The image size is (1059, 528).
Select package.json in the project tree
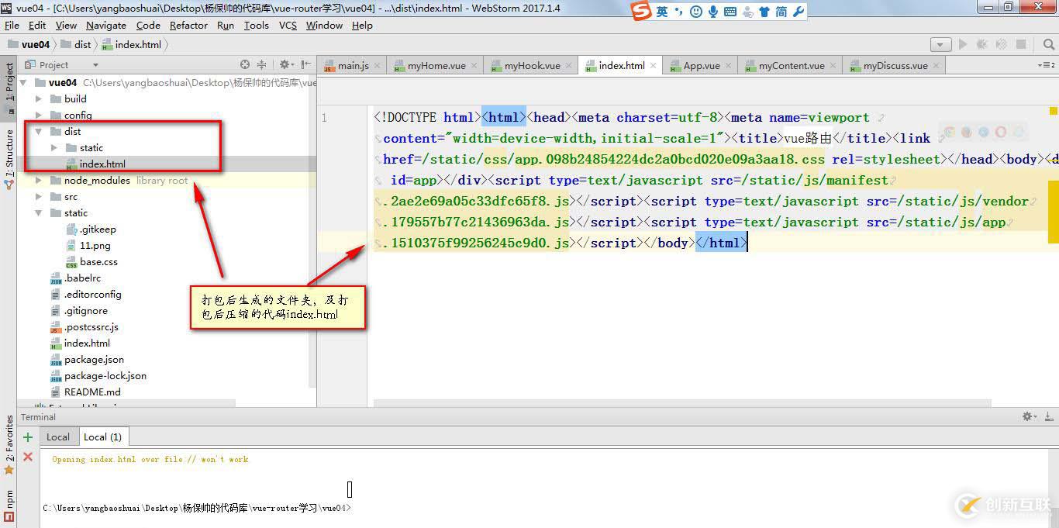[94, 360]
